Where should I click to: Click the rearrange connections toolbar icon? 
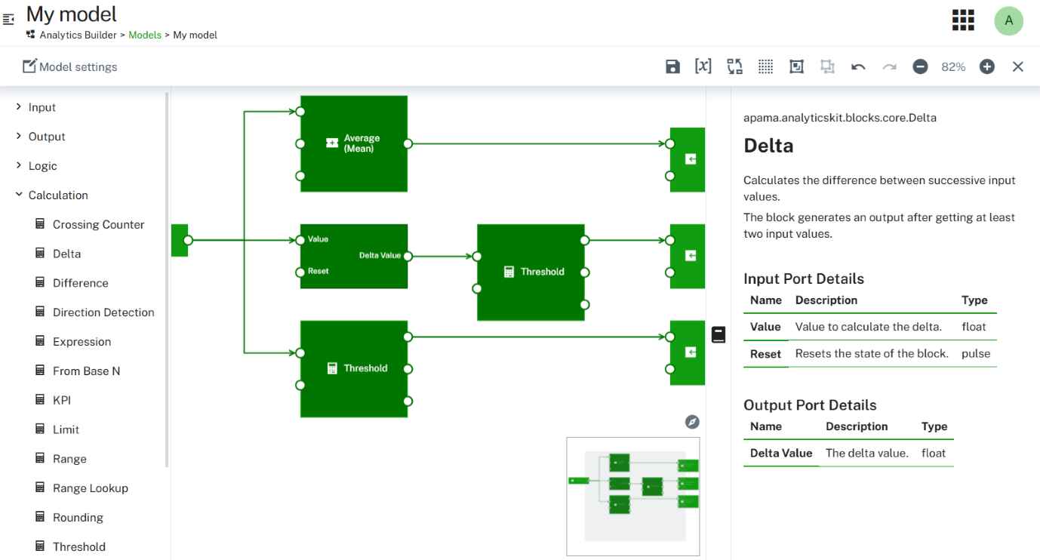[734, 66]
